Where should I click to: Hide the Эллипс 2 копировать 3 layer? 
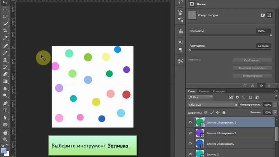click(190, 122)
